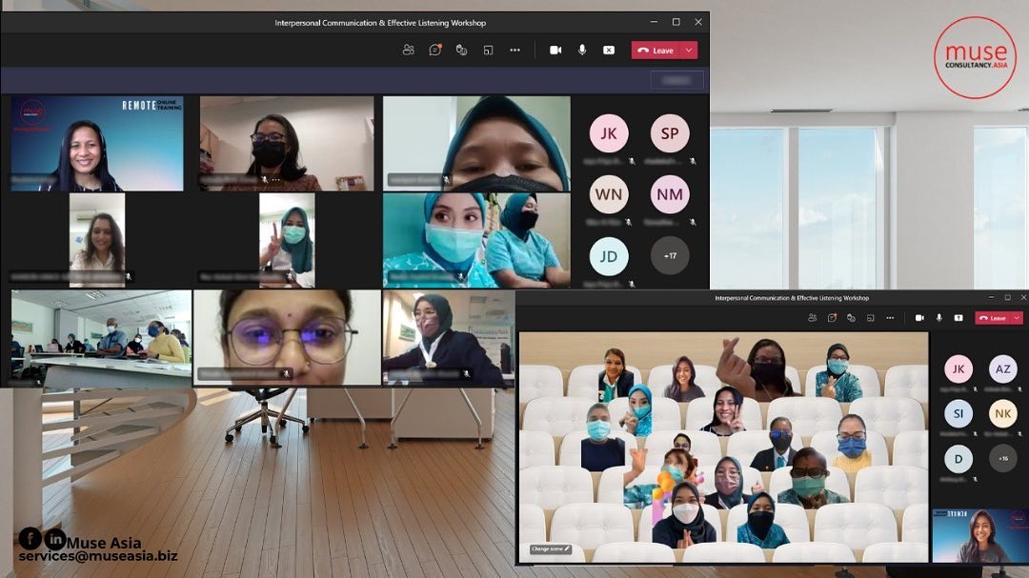Expand Leave options in the top meeting window

click(689, 50)
